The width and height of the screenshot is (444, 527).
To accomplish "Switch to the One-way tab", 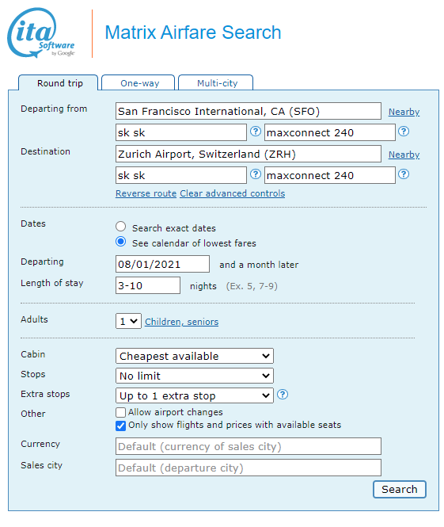I will tap(139, 83).
